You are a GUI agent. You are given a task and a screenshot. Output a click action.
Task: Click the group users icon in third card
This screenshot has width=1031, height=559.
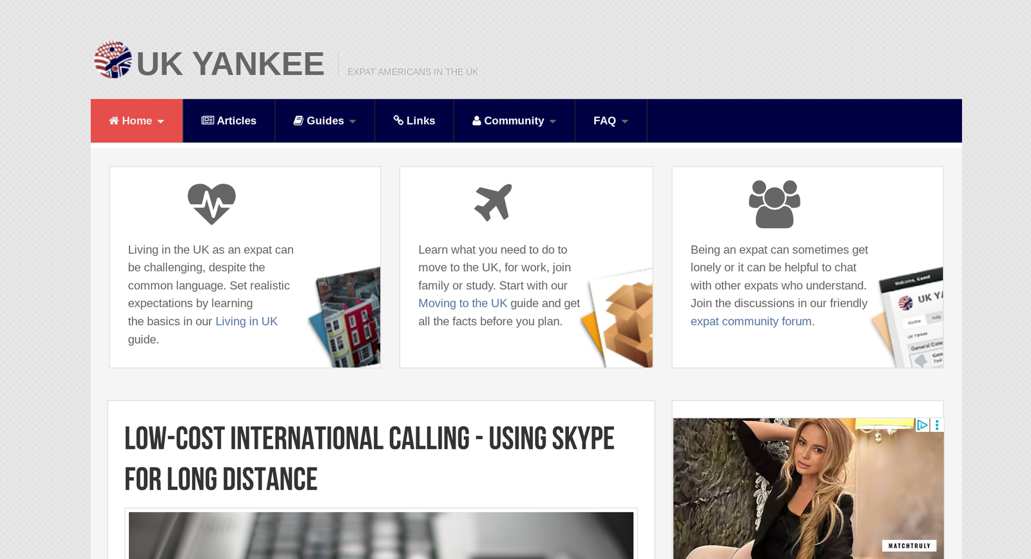pos(775,204)
